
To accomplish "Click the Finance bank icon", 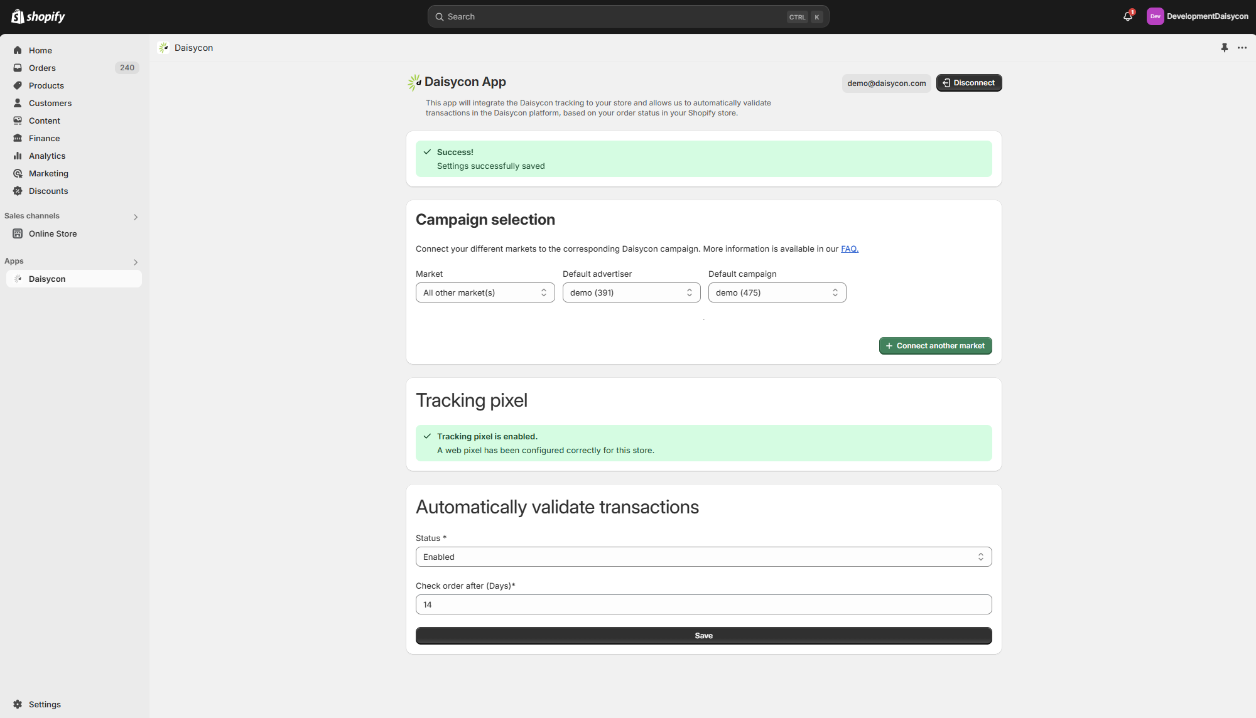I will pos(18,138).
